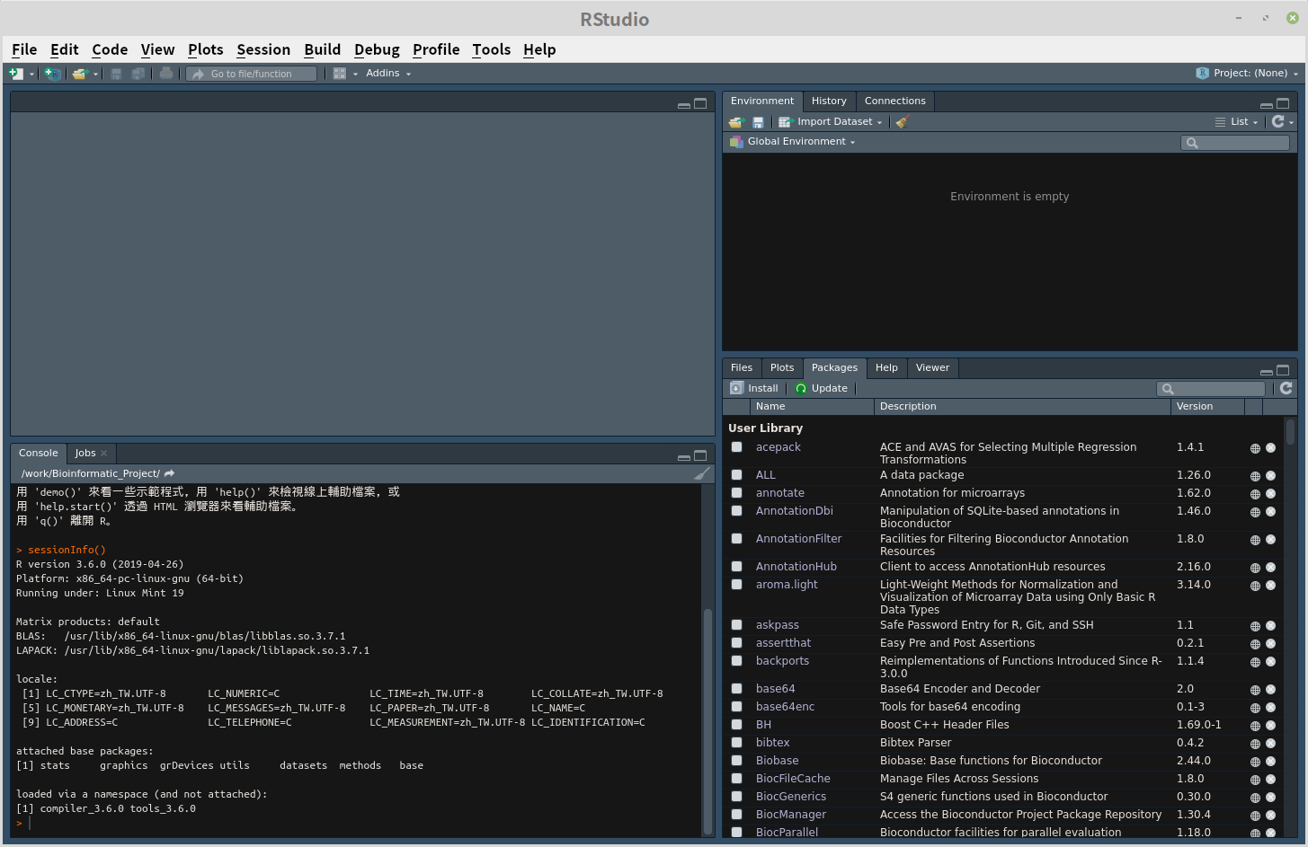Switch to the History tab

(829, 101)
